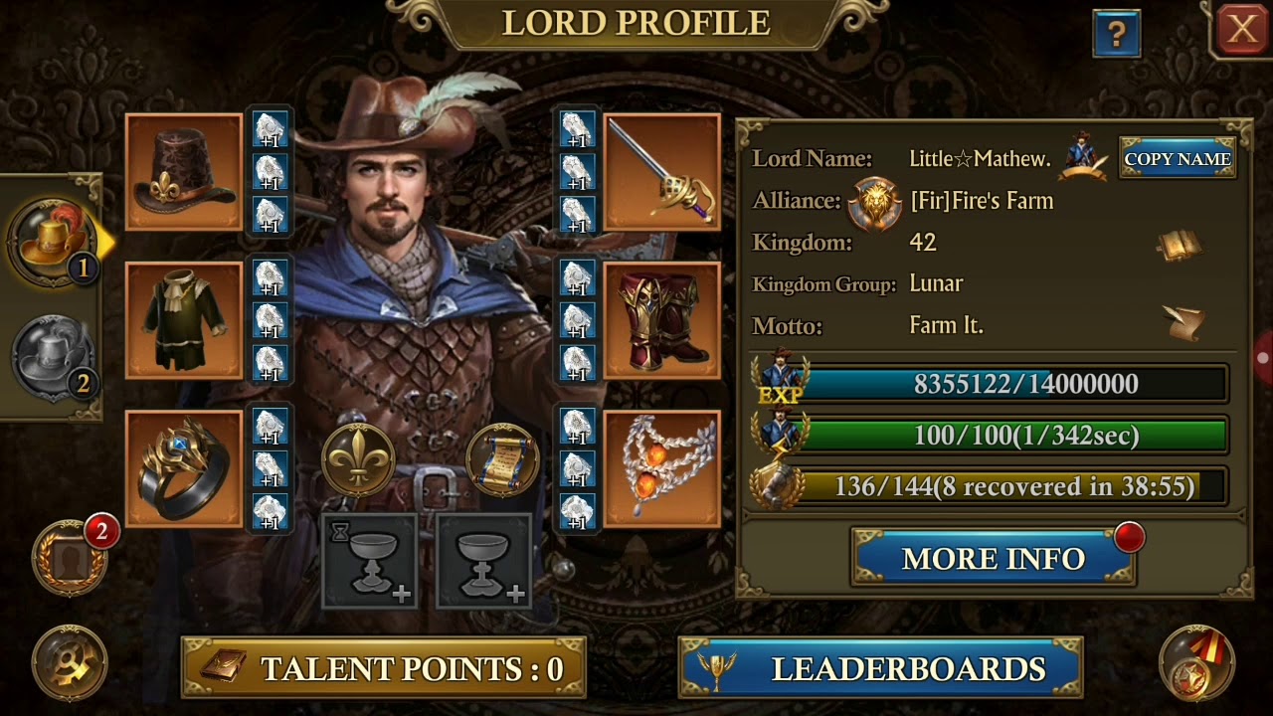Open the portrait icon with 2 badge
The height and width of the screenshot is (716, 1273).
pyautogui.click(x=72, y=559)
